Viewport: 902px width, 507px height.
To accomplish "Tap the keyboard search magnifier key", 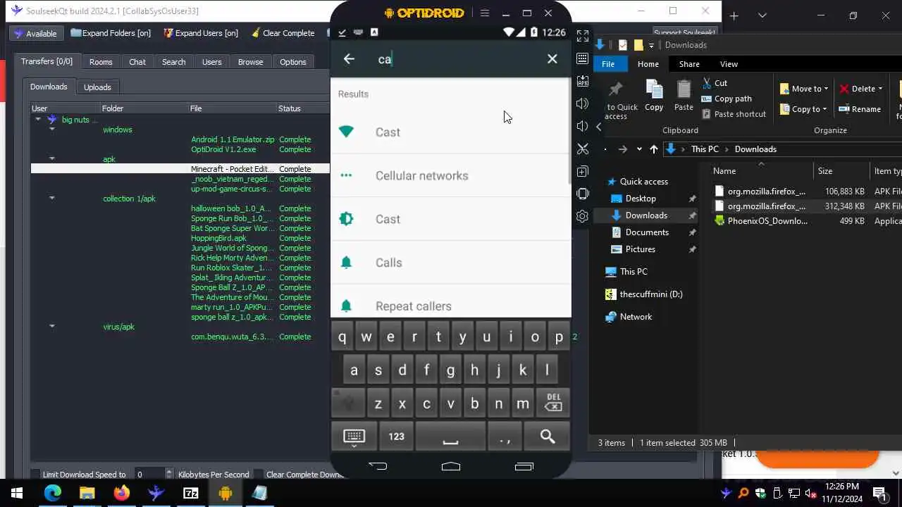I will [x=548, y=437].
